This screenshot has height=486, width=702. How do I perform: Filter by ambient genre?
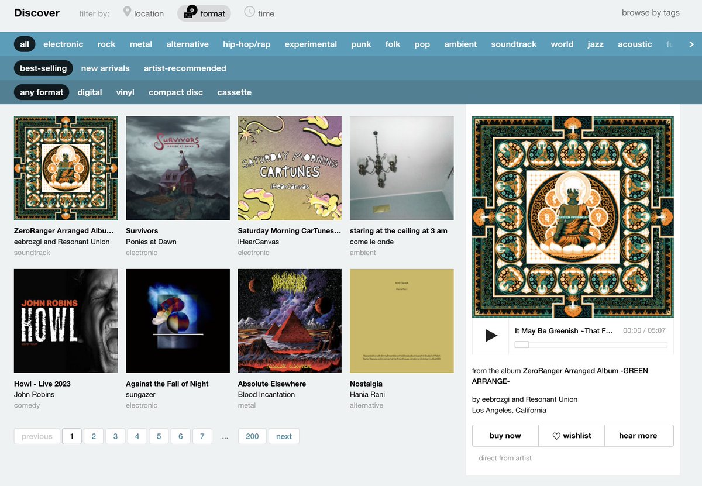(460, 44)
